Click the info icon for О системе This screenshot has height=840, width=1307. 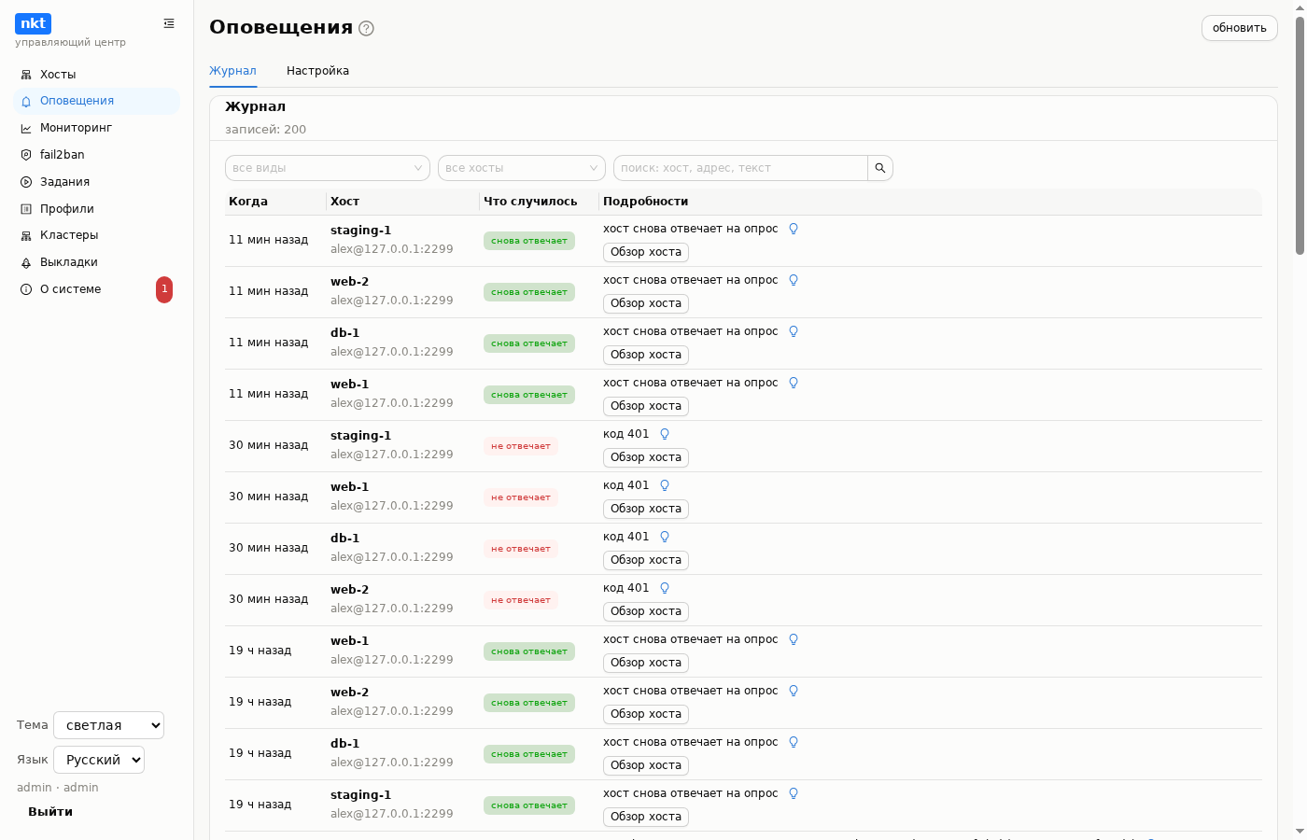pos(26,289)
